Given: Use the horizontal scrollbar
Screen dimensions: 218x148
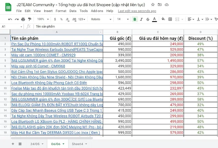Looking at the screenshot, I should click(x=52, y=138).
